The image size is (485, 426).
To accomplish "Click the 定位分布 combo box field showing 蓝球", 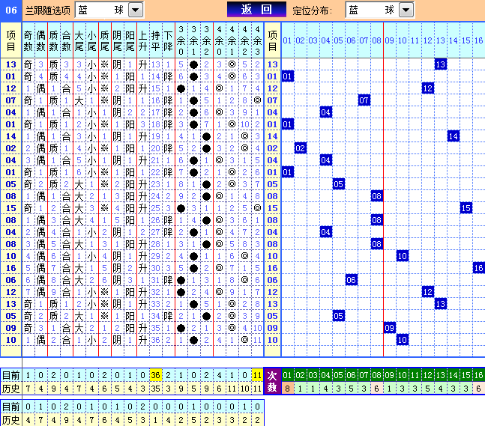I will (380, 10).
